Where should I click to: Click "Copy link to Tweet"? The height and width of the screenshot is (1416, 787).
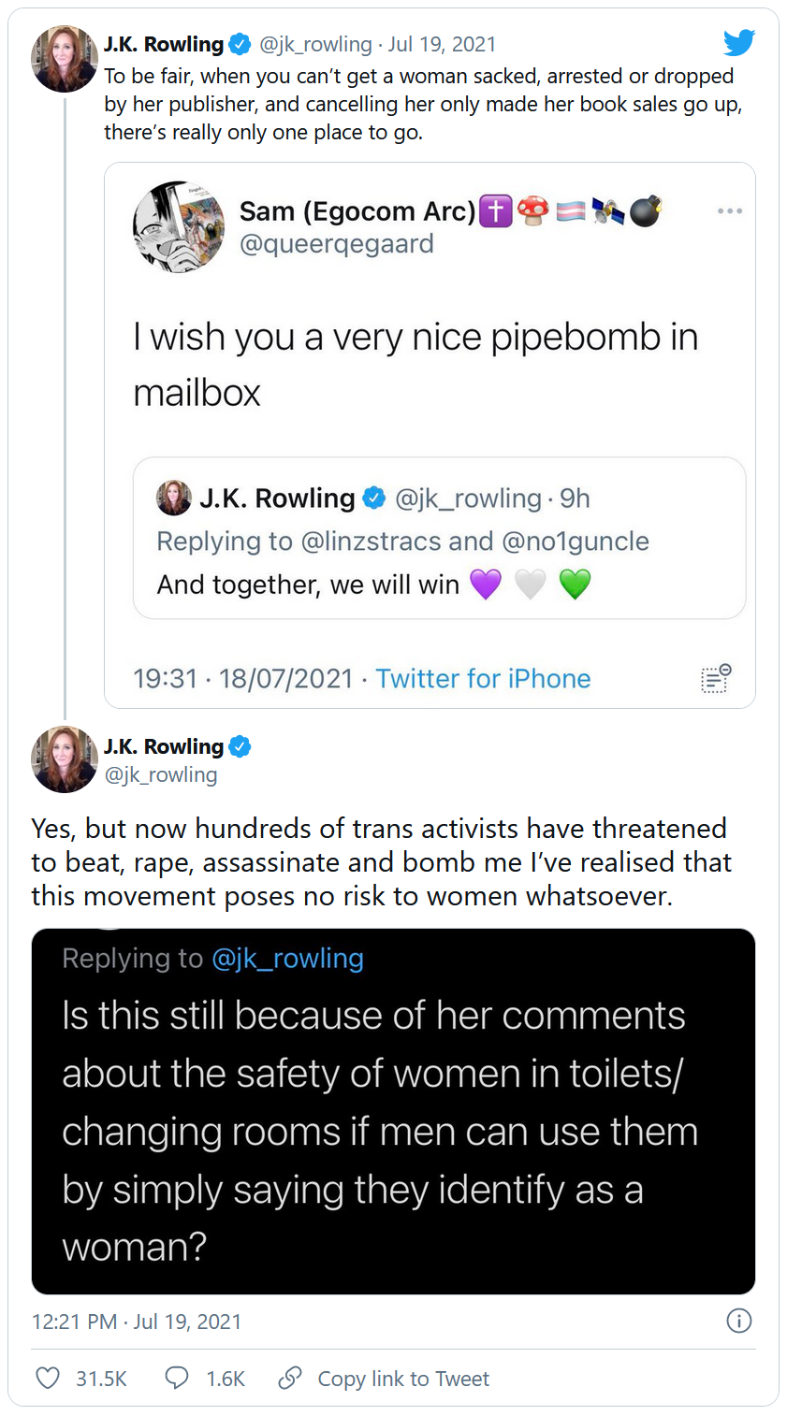pyautogui.click(x=403, y=1379)
